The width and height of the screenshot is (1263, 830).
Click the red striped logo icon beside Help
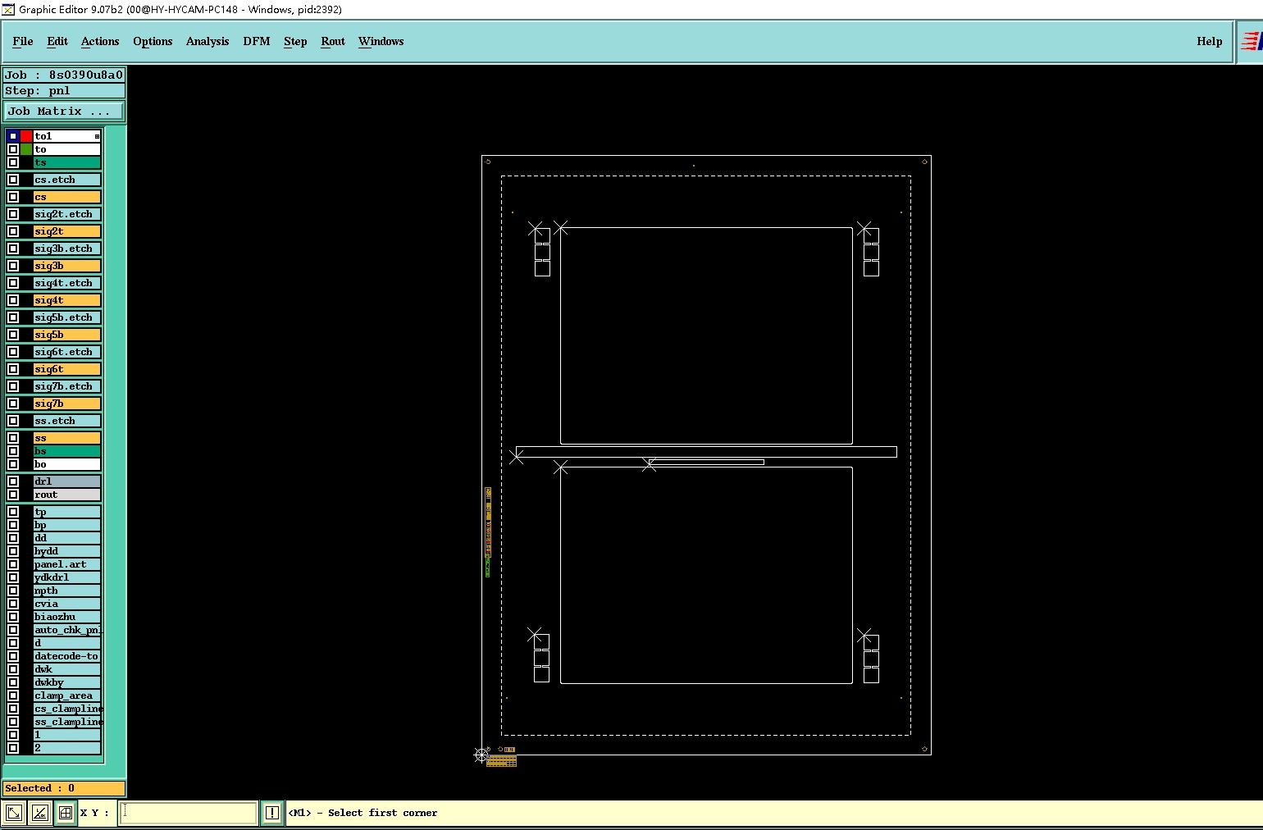pos(1251,41)
